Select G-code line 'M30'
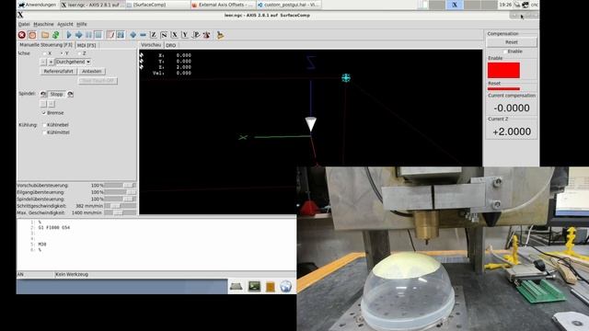The width and height of the screenshot is (589, 331). 42,245
